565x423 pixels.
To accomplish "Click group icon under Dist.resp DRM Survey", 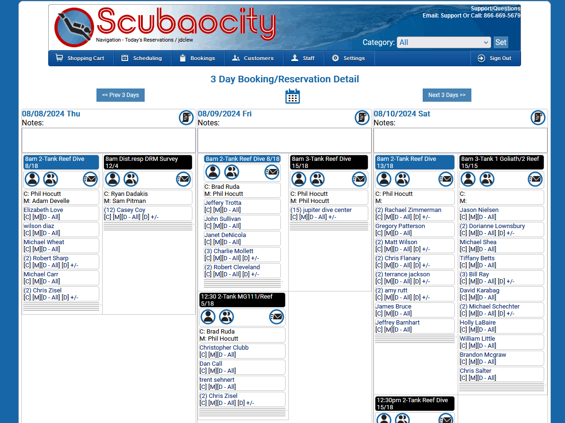I will coord(131,179).
